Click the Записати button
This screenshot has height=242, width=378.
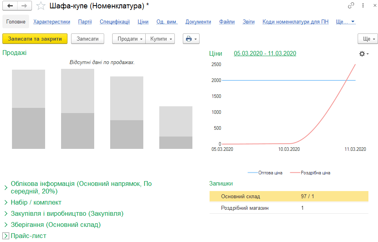point(87,39)
